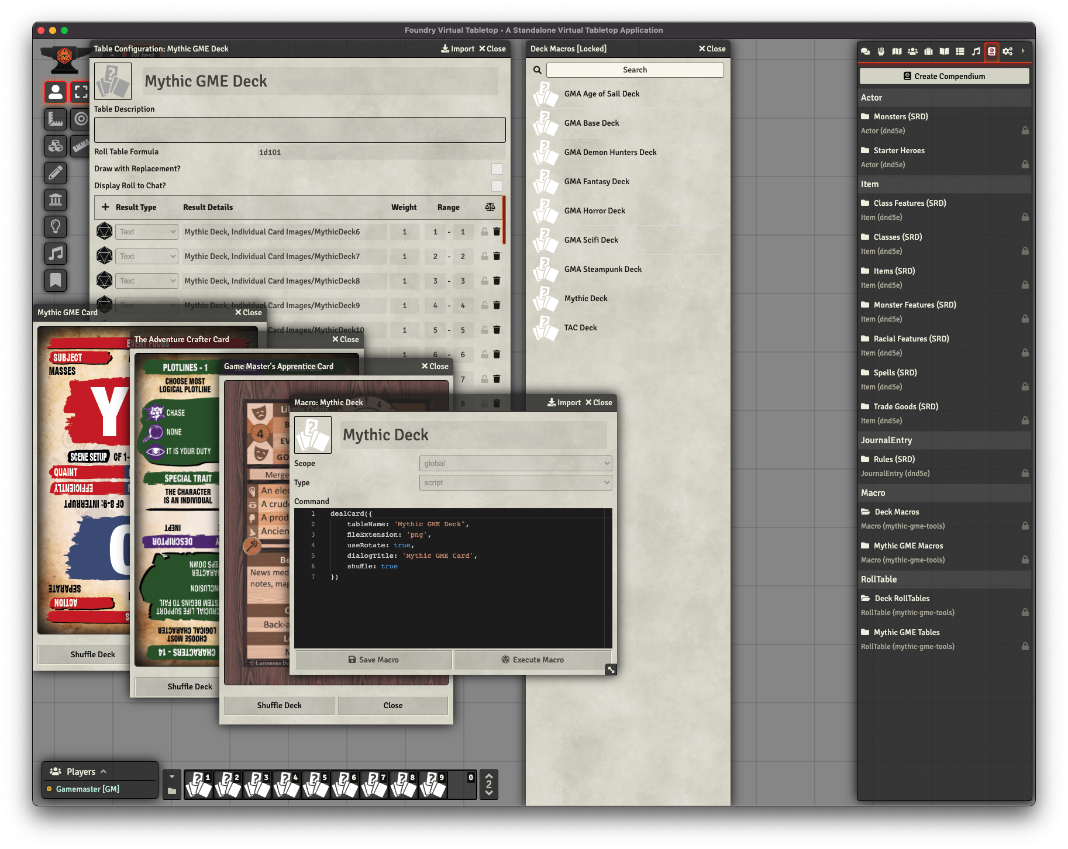Image resolution: width=1068 pixels, height=849 pixels.
Task: Open the Spells (SRD) compendium
Action: pos(895,372)
